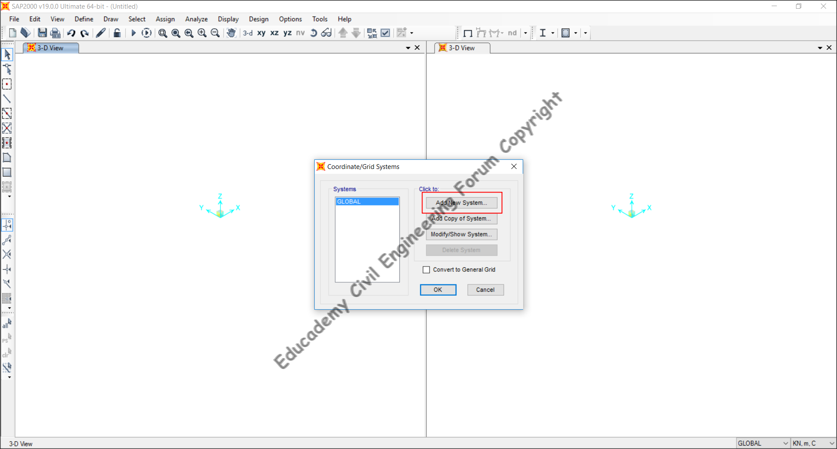
Task: Click the pencil refresh window icon
Action: (101, 33)
